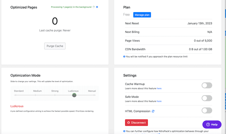The image size is (226, 134).
Task: Follow the Safe Mode 'here' link
Action: pyautogui.click(x=159, y=101)
